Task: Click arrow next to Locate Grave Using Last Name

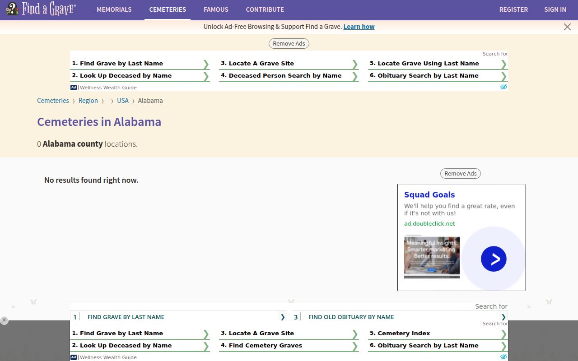Action: (504, 64)
